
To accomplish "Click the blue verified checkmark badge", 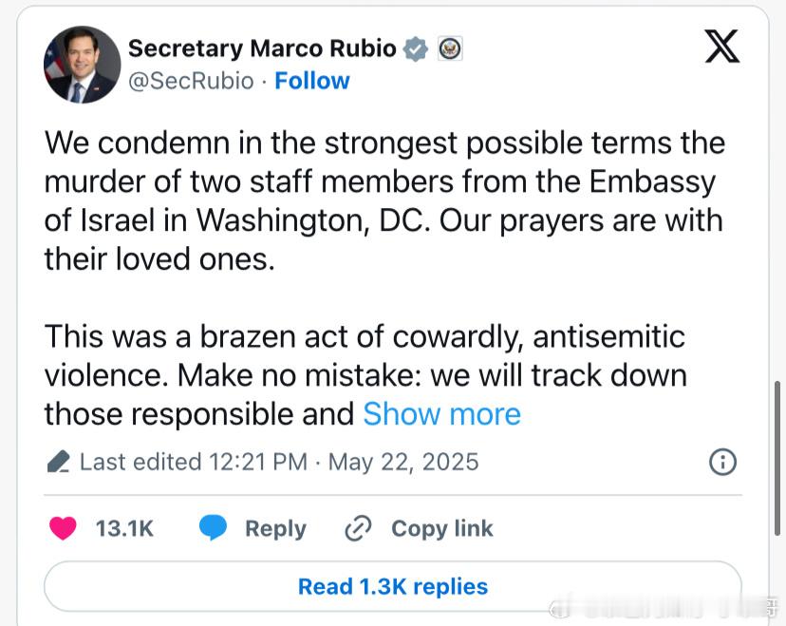I will (416, 49).
